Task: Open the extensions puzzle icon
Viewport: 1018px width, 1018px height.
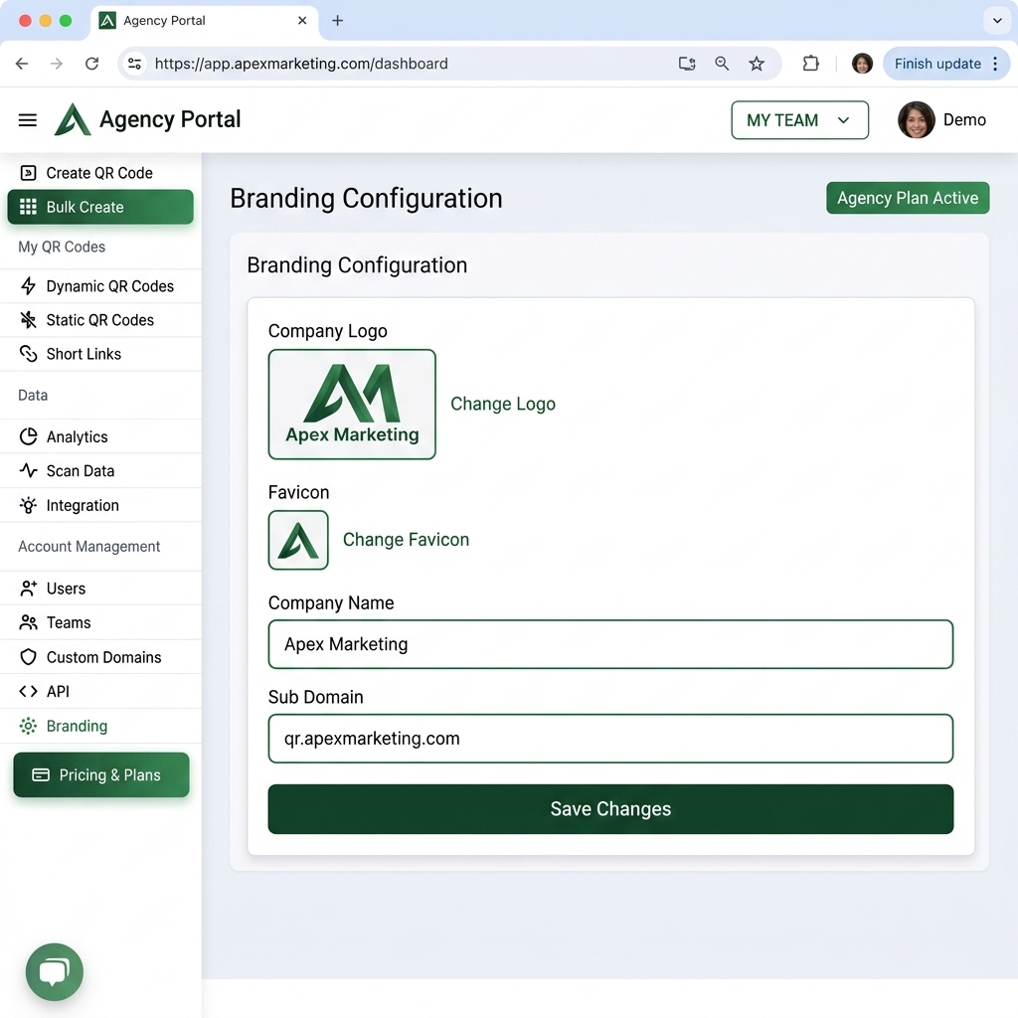Action: [811, 64]
